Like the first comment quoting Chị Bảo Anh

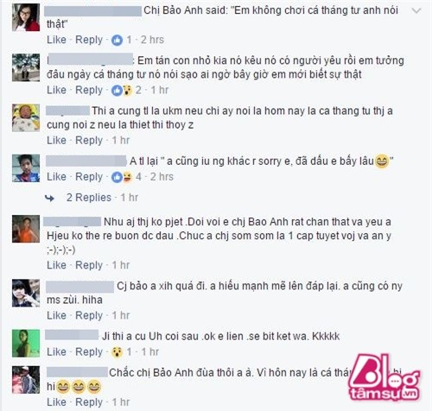pyautogui.click(x=56, y=40)
